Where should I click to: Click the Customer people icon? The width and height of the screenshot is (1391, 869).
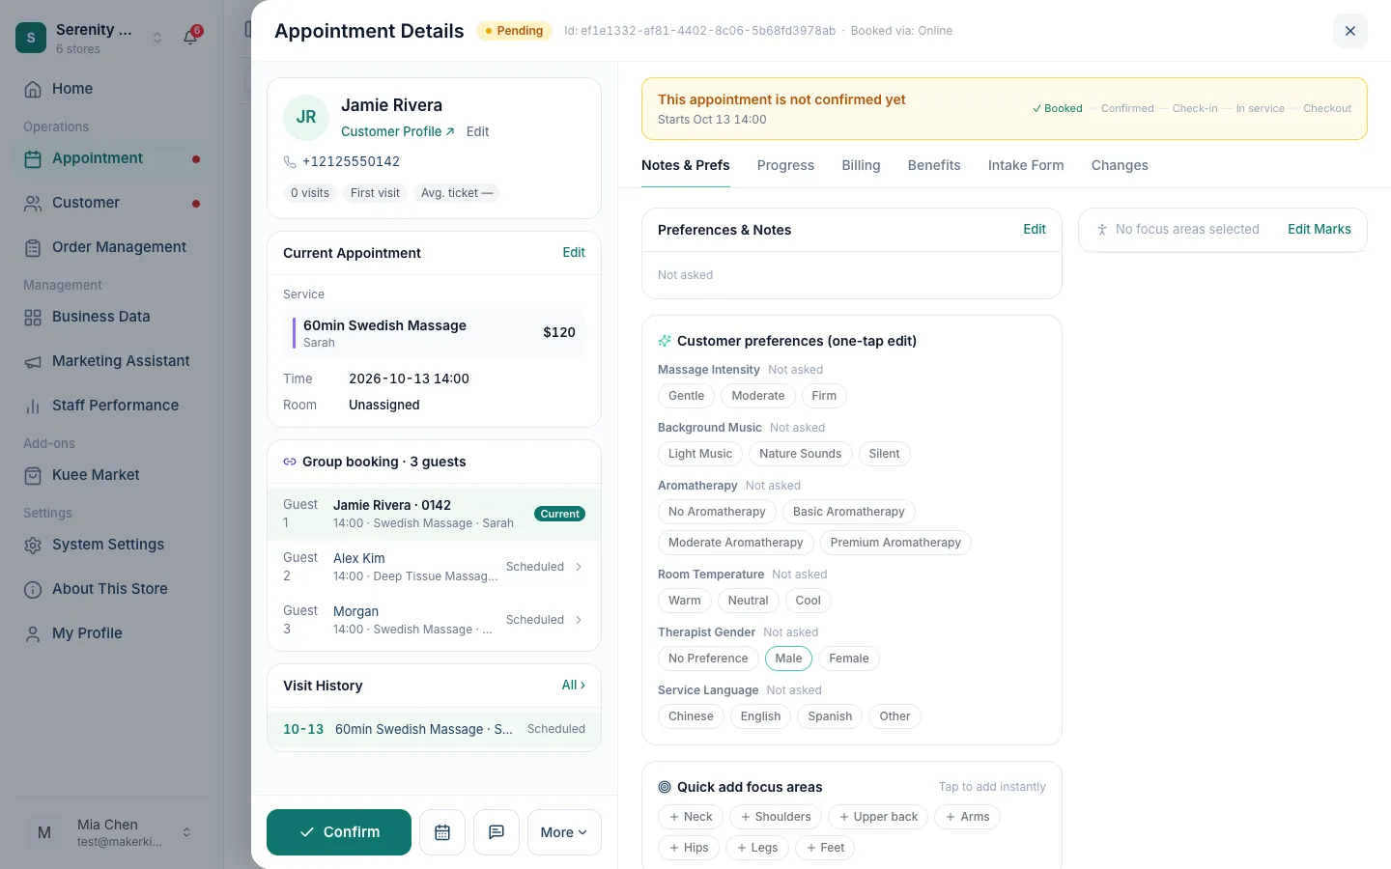click(x=33, y=203)
